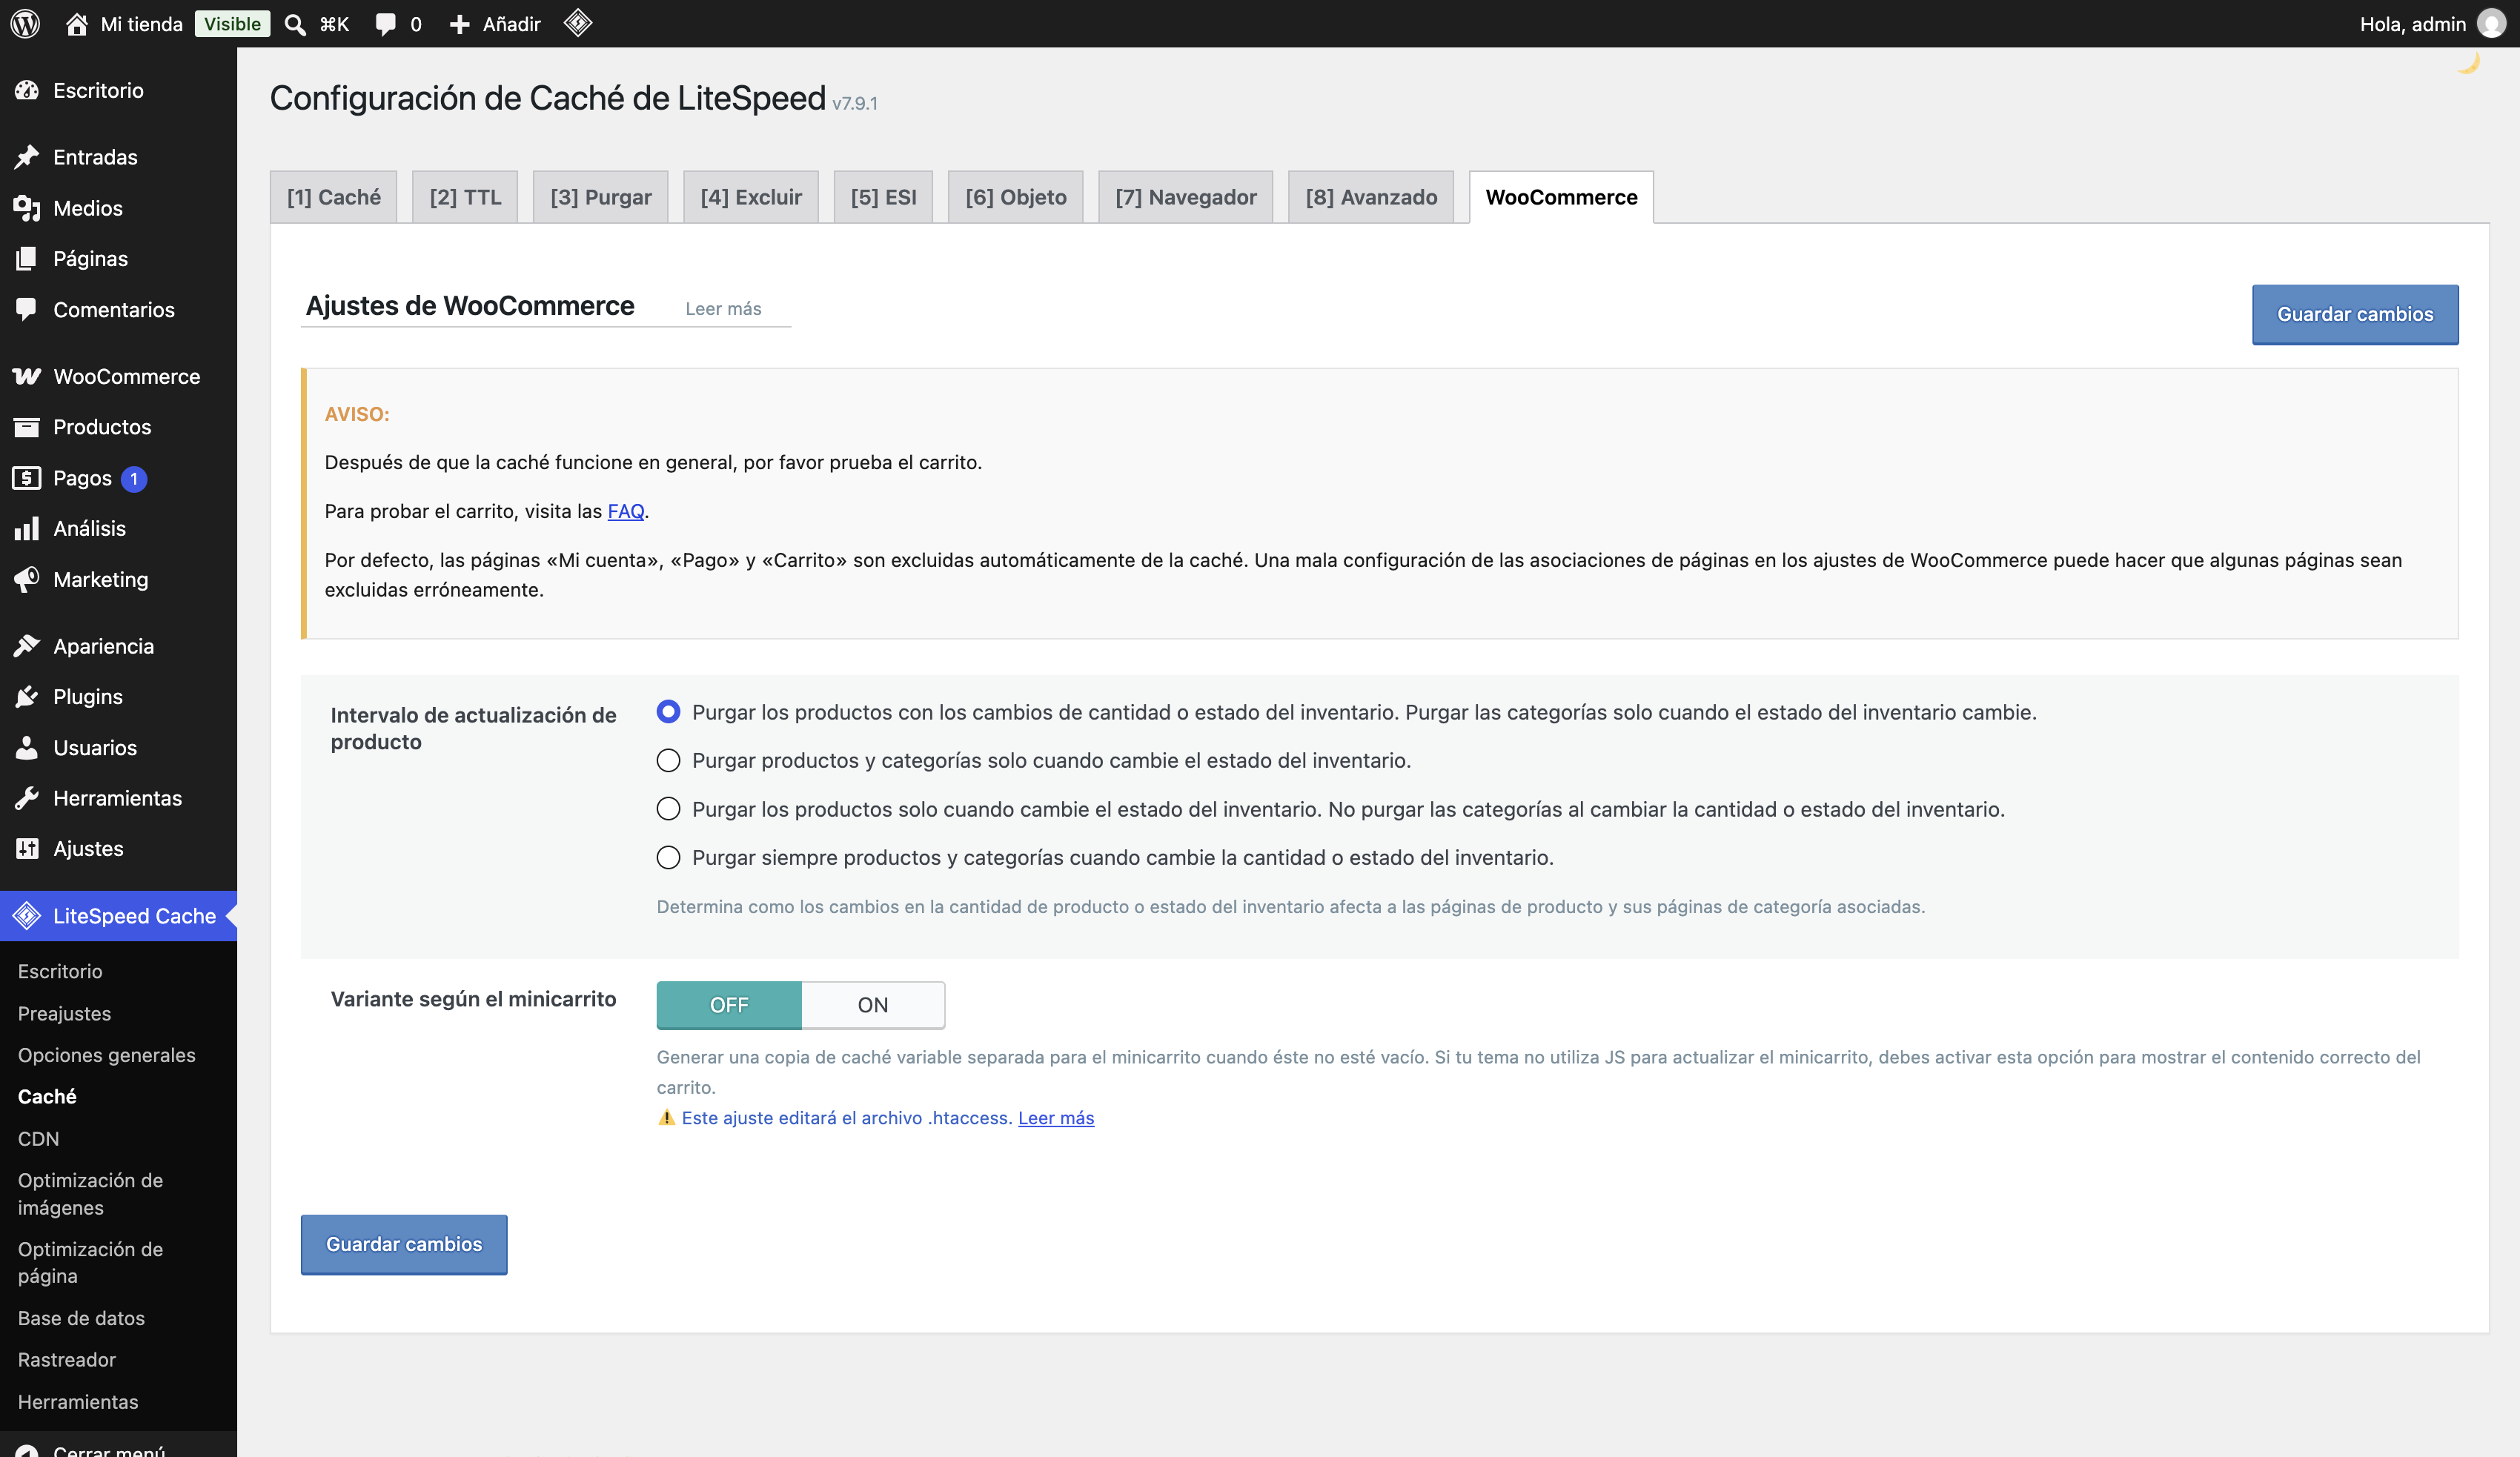Click the crescent moon icon
The image size is (2520, 1457).
point(2468,63)
